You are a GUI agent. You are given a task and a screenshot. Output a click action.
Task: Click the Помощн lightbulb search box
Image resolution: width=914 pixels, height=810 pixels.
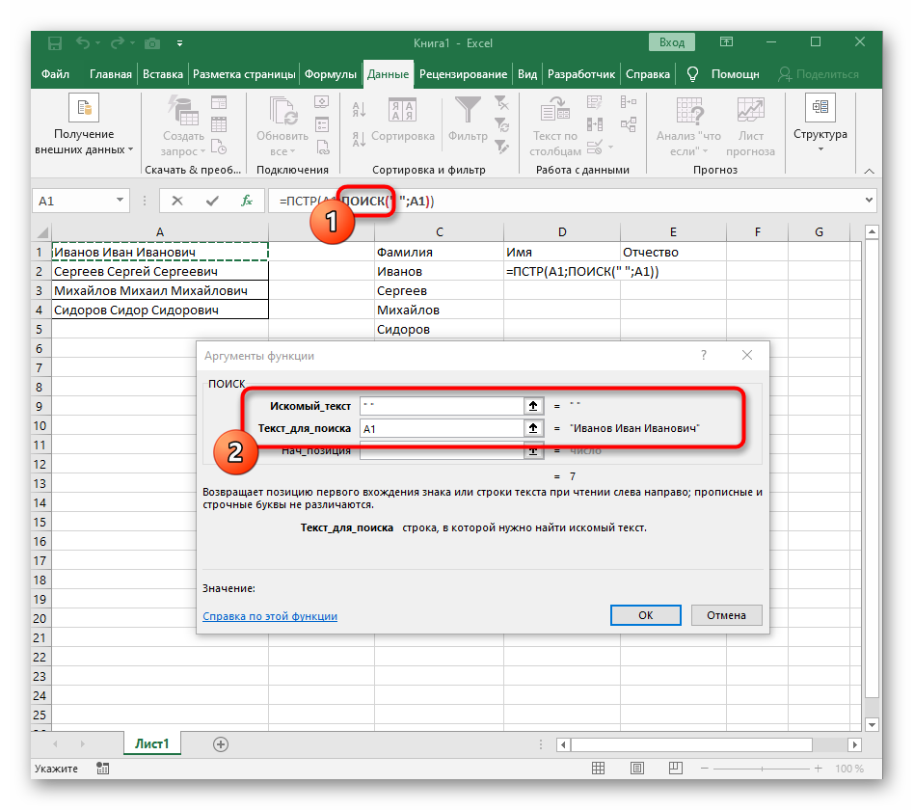click(723, 74)
